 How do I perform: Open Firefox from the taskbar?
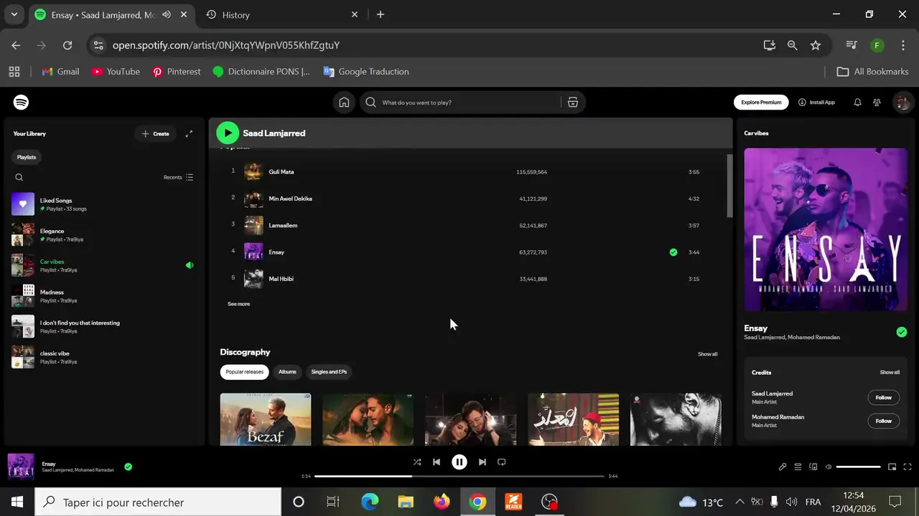442,502
